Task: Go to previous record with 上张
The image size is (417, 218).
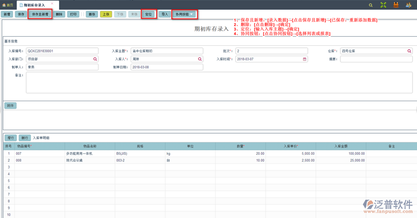Action: click(106, 14)
